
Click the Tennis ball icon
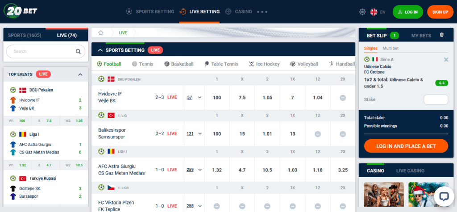[x=134, y=64]
